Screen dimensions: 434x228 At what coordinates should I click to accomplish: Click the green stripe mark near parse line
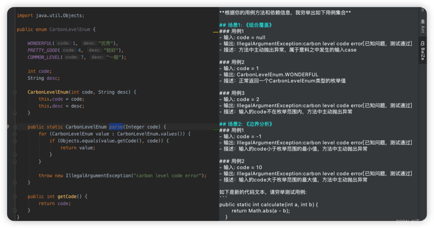click(215, 129)
